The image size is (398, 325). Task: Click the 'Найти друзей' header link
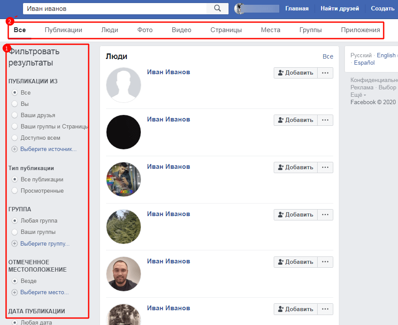(339, 8)
